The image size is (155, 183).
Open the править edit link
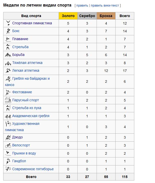click(82, 6)
